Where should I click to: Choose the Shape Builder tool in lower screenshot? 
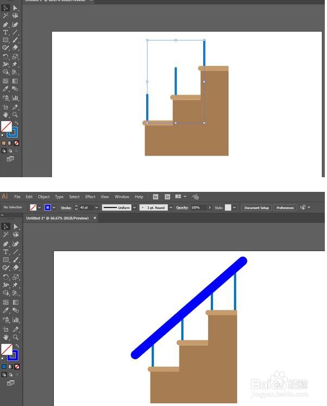tap(5, 293)
